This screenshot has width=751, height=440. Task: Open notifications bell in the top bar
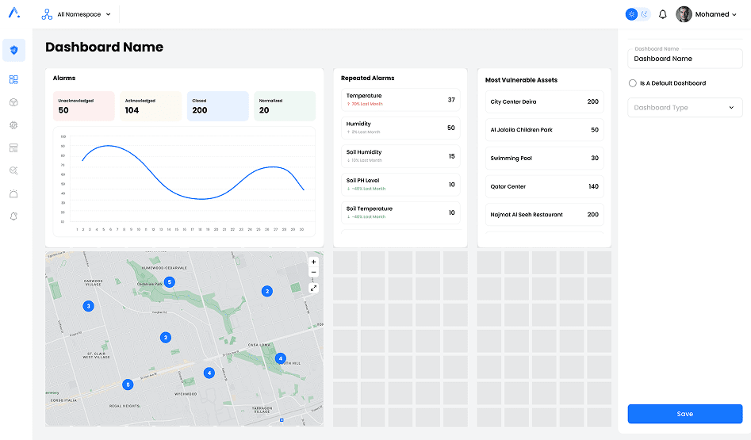[x=663, y=14]
